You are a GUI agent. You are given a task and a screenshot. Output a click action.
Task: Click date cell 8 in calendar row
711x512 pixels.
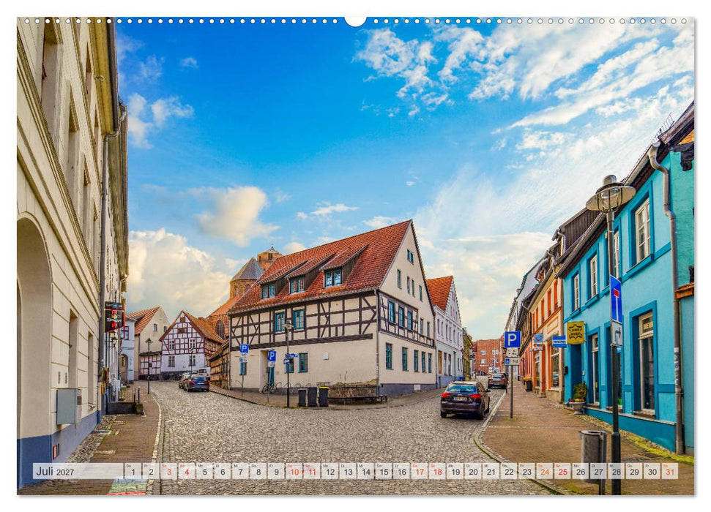coord(258,471)
